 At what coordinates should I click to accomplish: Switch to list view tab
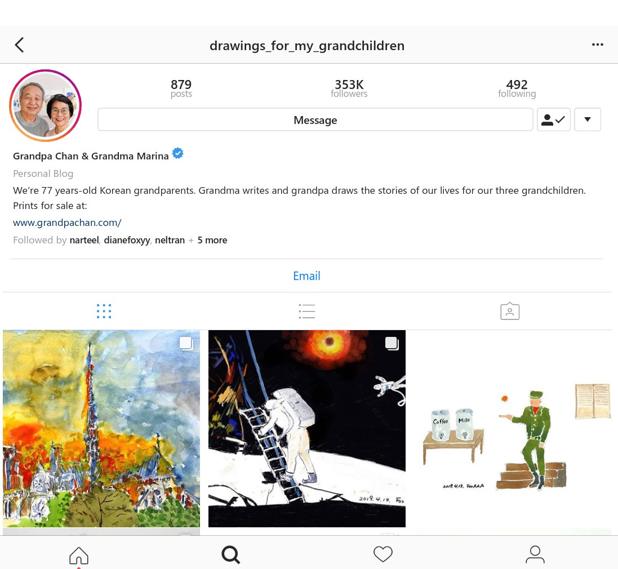pyautogui.click(x=306, y=312)
